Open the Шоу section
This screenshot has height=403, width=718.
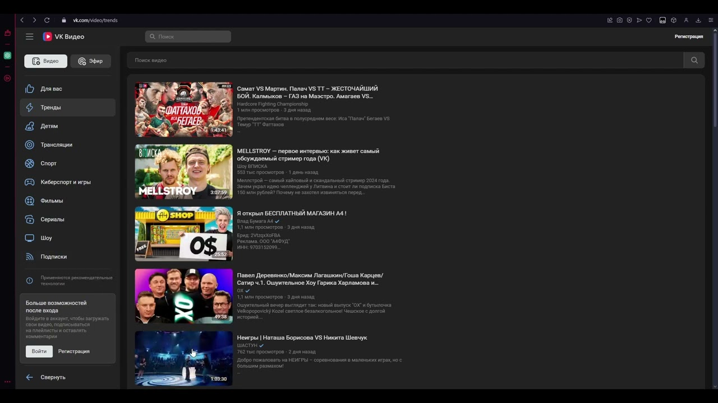point(67,238)
